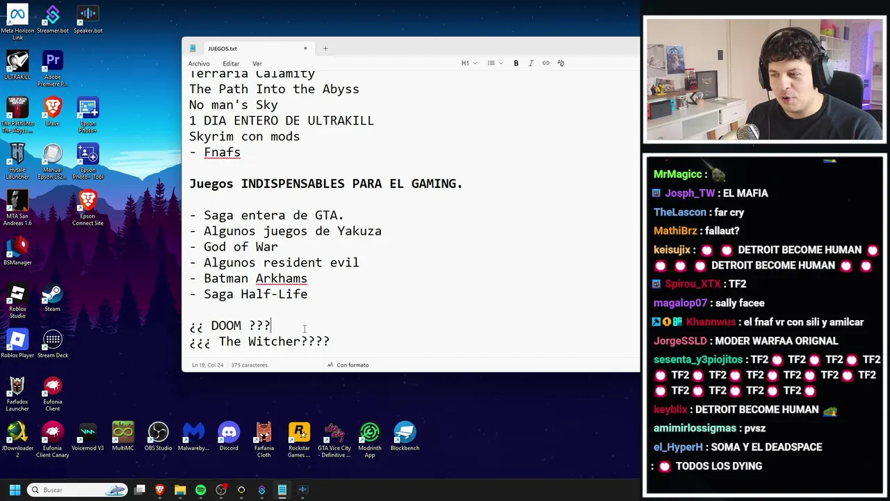Open Streamer.bot desktop icon
Image resolution: width=890 pixels, height=501 pixels.
pyautogui.click(x=53, y=19)
